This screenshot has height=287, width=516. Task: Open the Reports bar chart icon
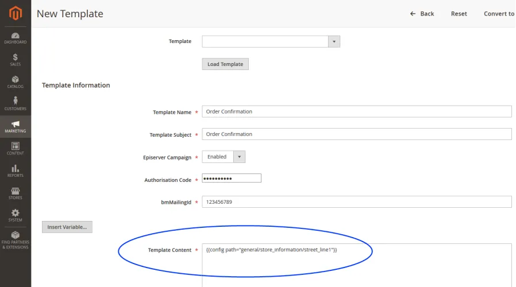pos(15,168)
